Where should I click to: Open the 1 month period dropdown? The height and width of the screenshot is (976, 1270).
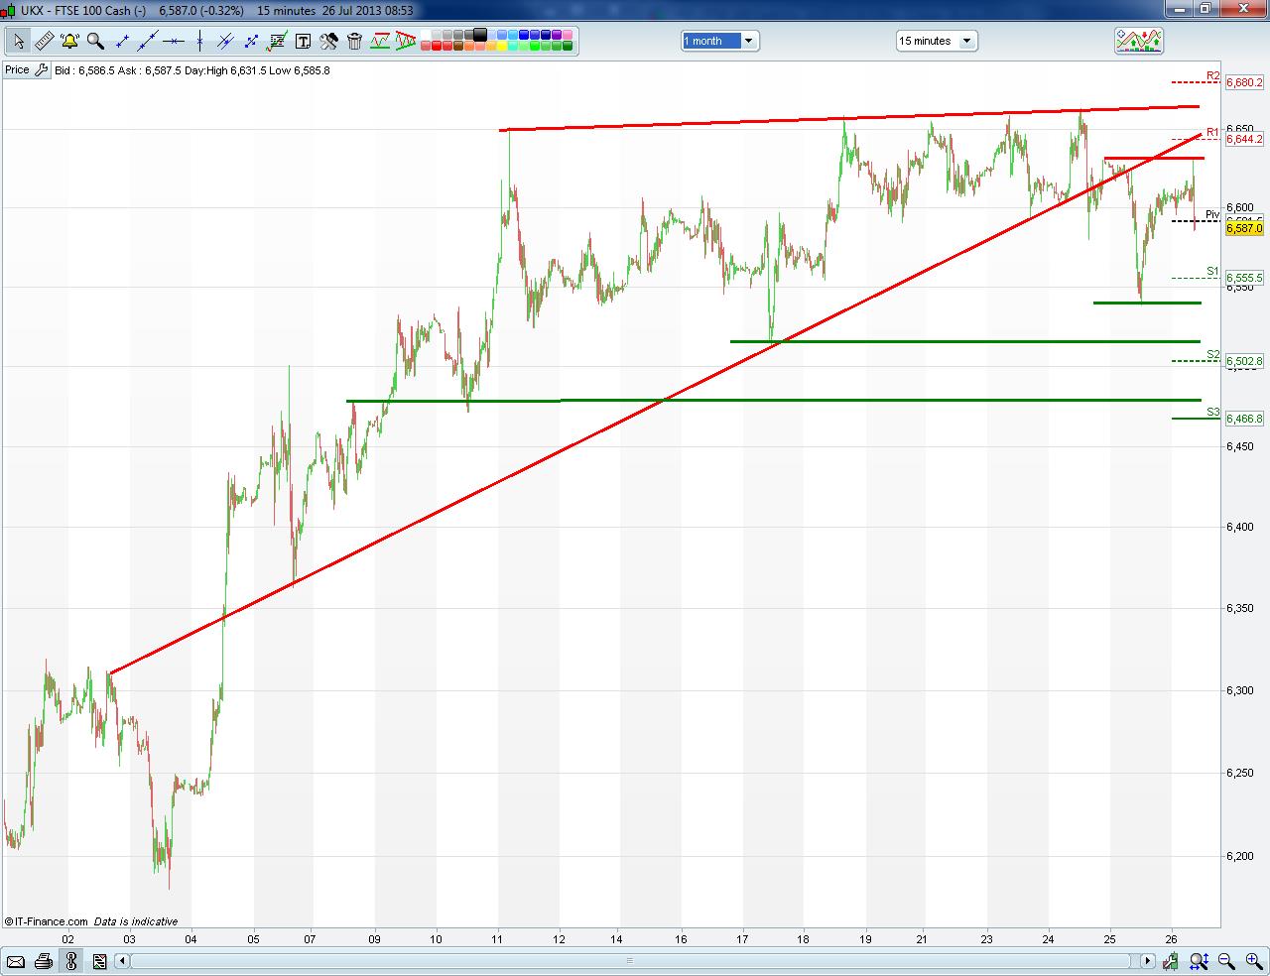coord(719,41)
